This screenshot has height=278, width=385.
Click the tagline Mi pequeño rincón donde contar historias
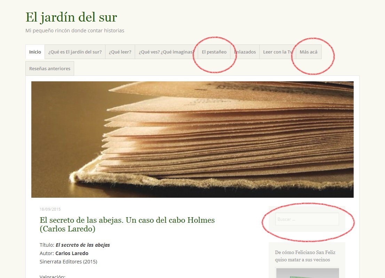(x=75, y=31)
